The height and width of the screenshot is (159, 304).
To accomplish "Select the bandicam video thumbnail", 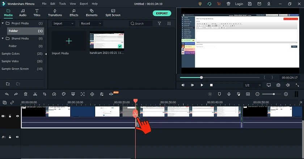I will click(107, 41).
